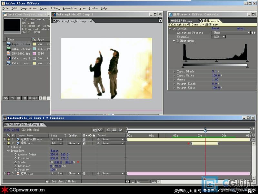Expand the Effects group in Timeline
Screen dimensions: 258x194
9,147
